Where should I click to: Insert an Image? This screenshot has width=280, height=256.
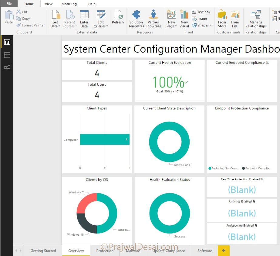coord(199,19)
